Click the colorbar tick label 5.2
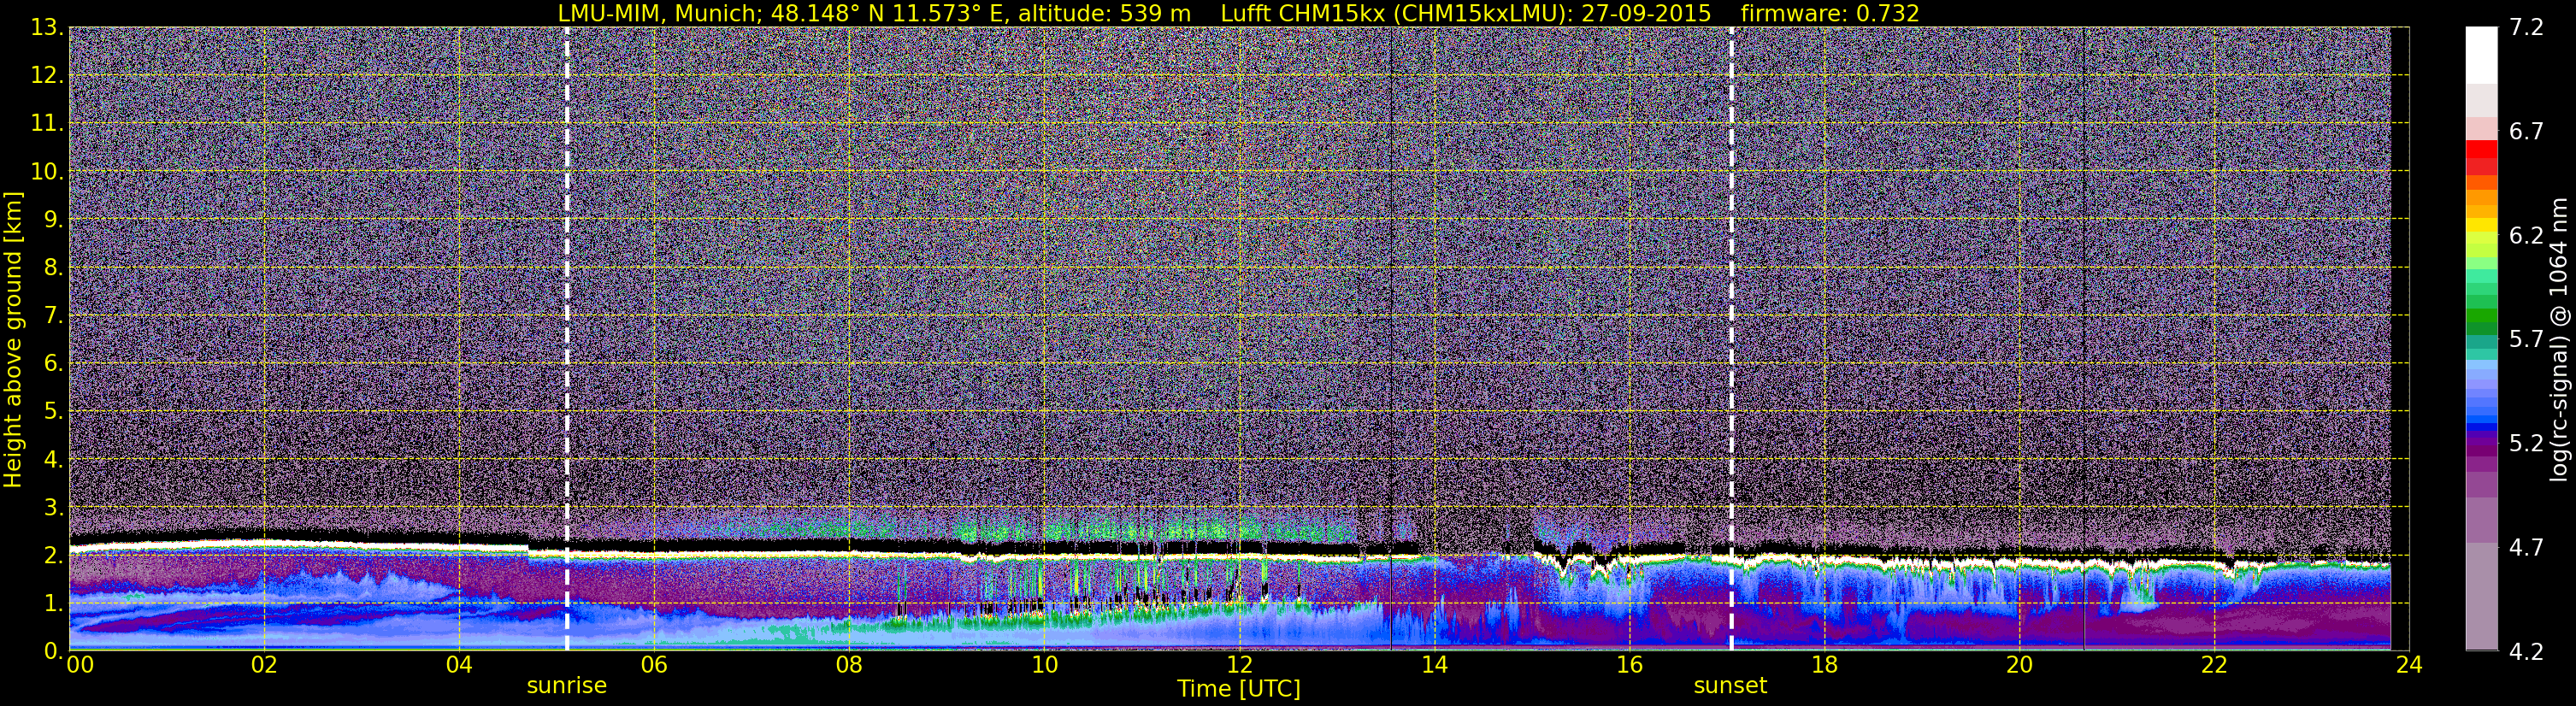This screenshot has height=706, width=2576. point(2526,443)
